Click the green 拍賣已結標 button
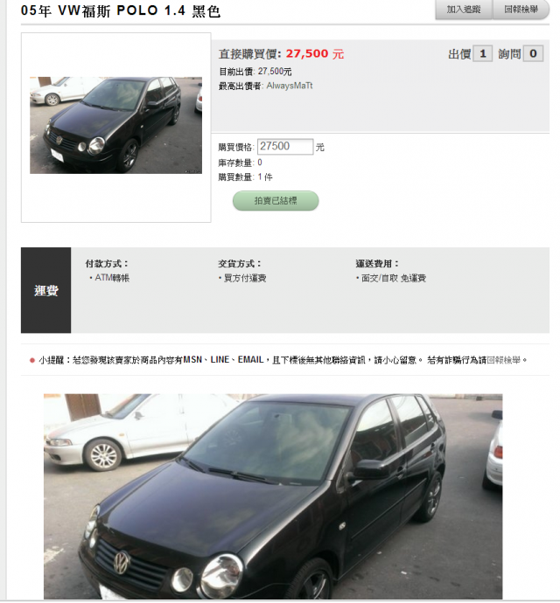 point(276,200)
